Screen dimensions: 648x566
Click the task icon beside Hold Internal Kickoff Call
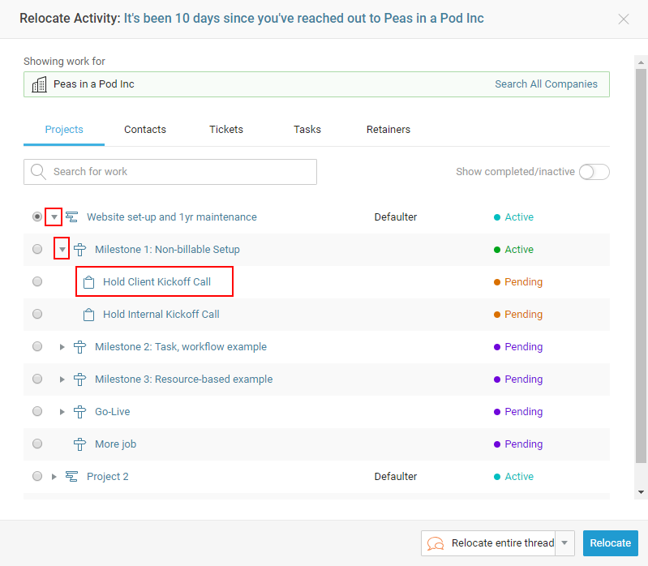88,315
